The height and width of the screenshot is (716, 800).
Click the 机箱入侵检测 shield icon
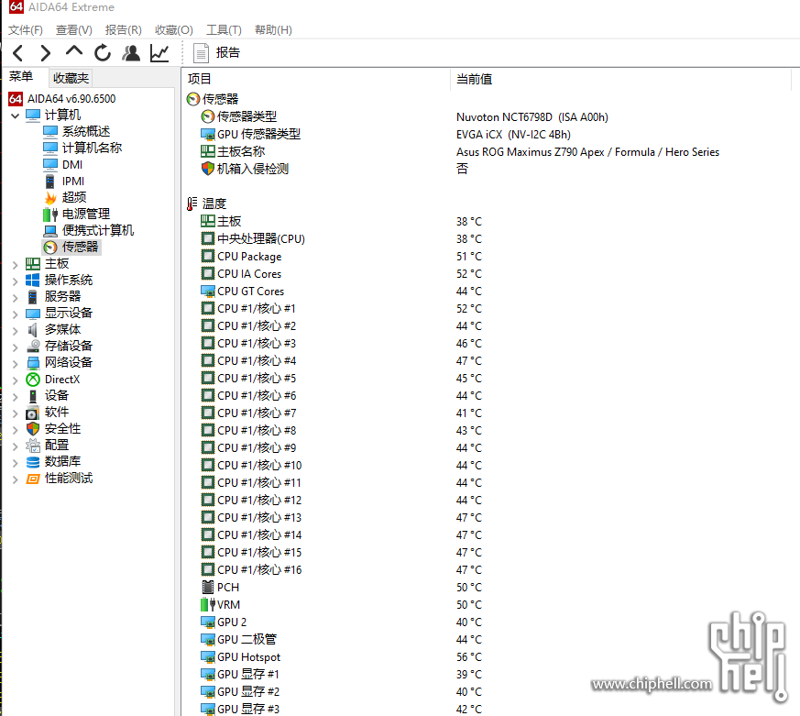(x=207, y=169)
